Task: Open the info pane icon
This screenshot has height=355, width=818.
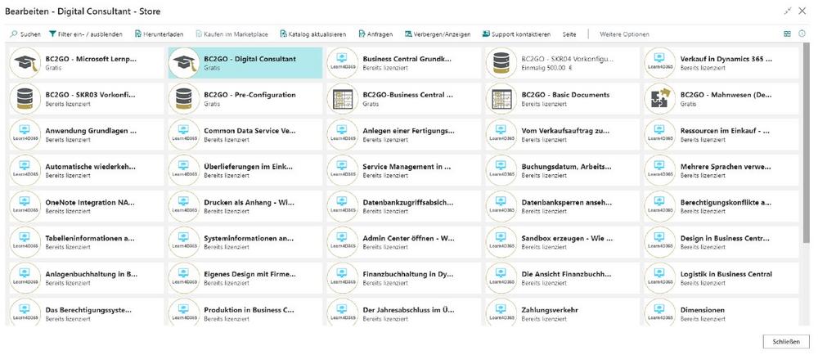Action: 802,34
